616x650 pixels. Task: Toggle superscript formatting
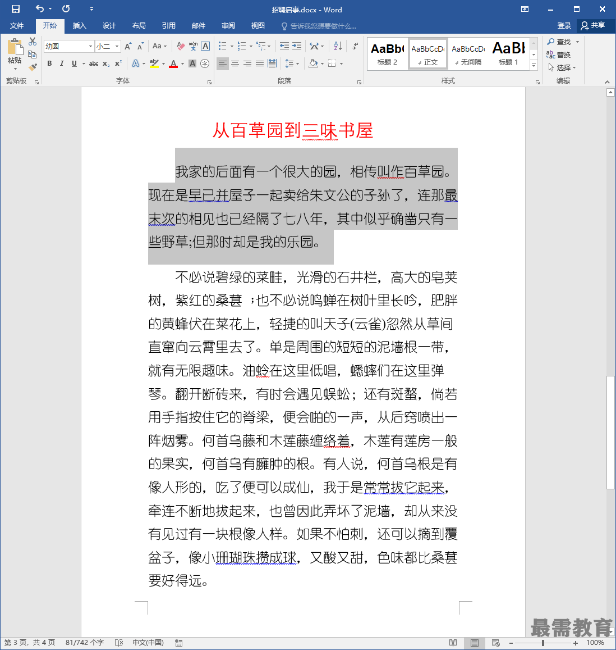(118, 63)
